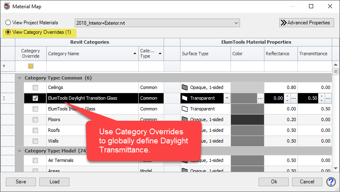The image size is (340, 192).
Task: Check the Air Terminals override box
Action: [35, 160]
